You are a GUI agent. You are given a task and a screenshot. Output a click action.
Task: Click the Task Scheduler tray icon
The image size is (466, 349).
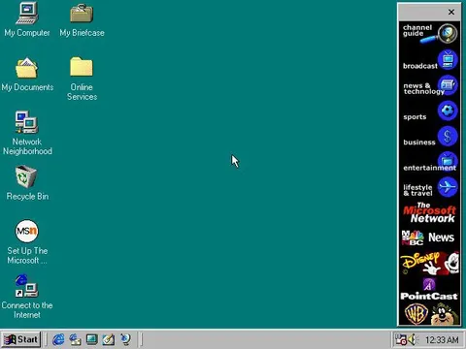[401, 339]
